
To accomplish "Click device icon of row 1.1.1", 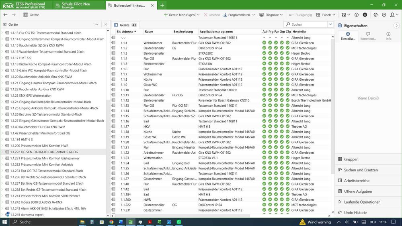I will 113,43.
